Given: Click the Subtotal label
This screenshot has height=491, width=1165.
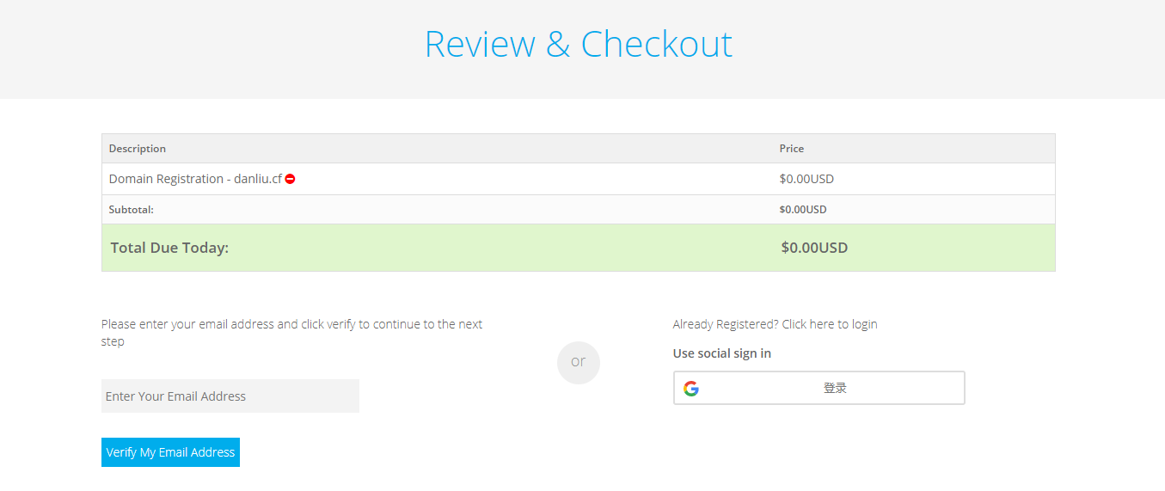Looking at the screenshot, I should 132,209.
